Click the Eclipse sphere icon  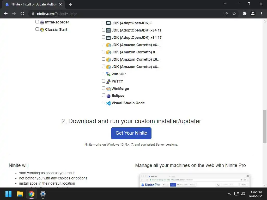tap(108, 96)
